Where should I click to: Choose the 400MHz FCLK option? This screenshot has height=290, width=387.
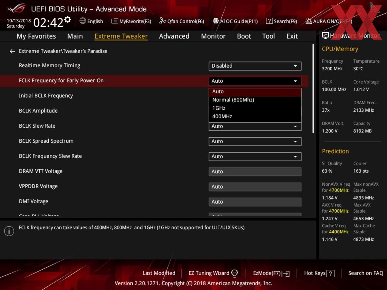(x=255, y=116)
